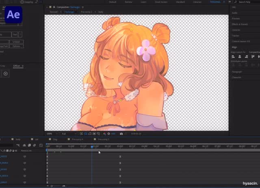The image size is (260, 188).
Task: Switch to the Review workspace
Action: (128, 2)
